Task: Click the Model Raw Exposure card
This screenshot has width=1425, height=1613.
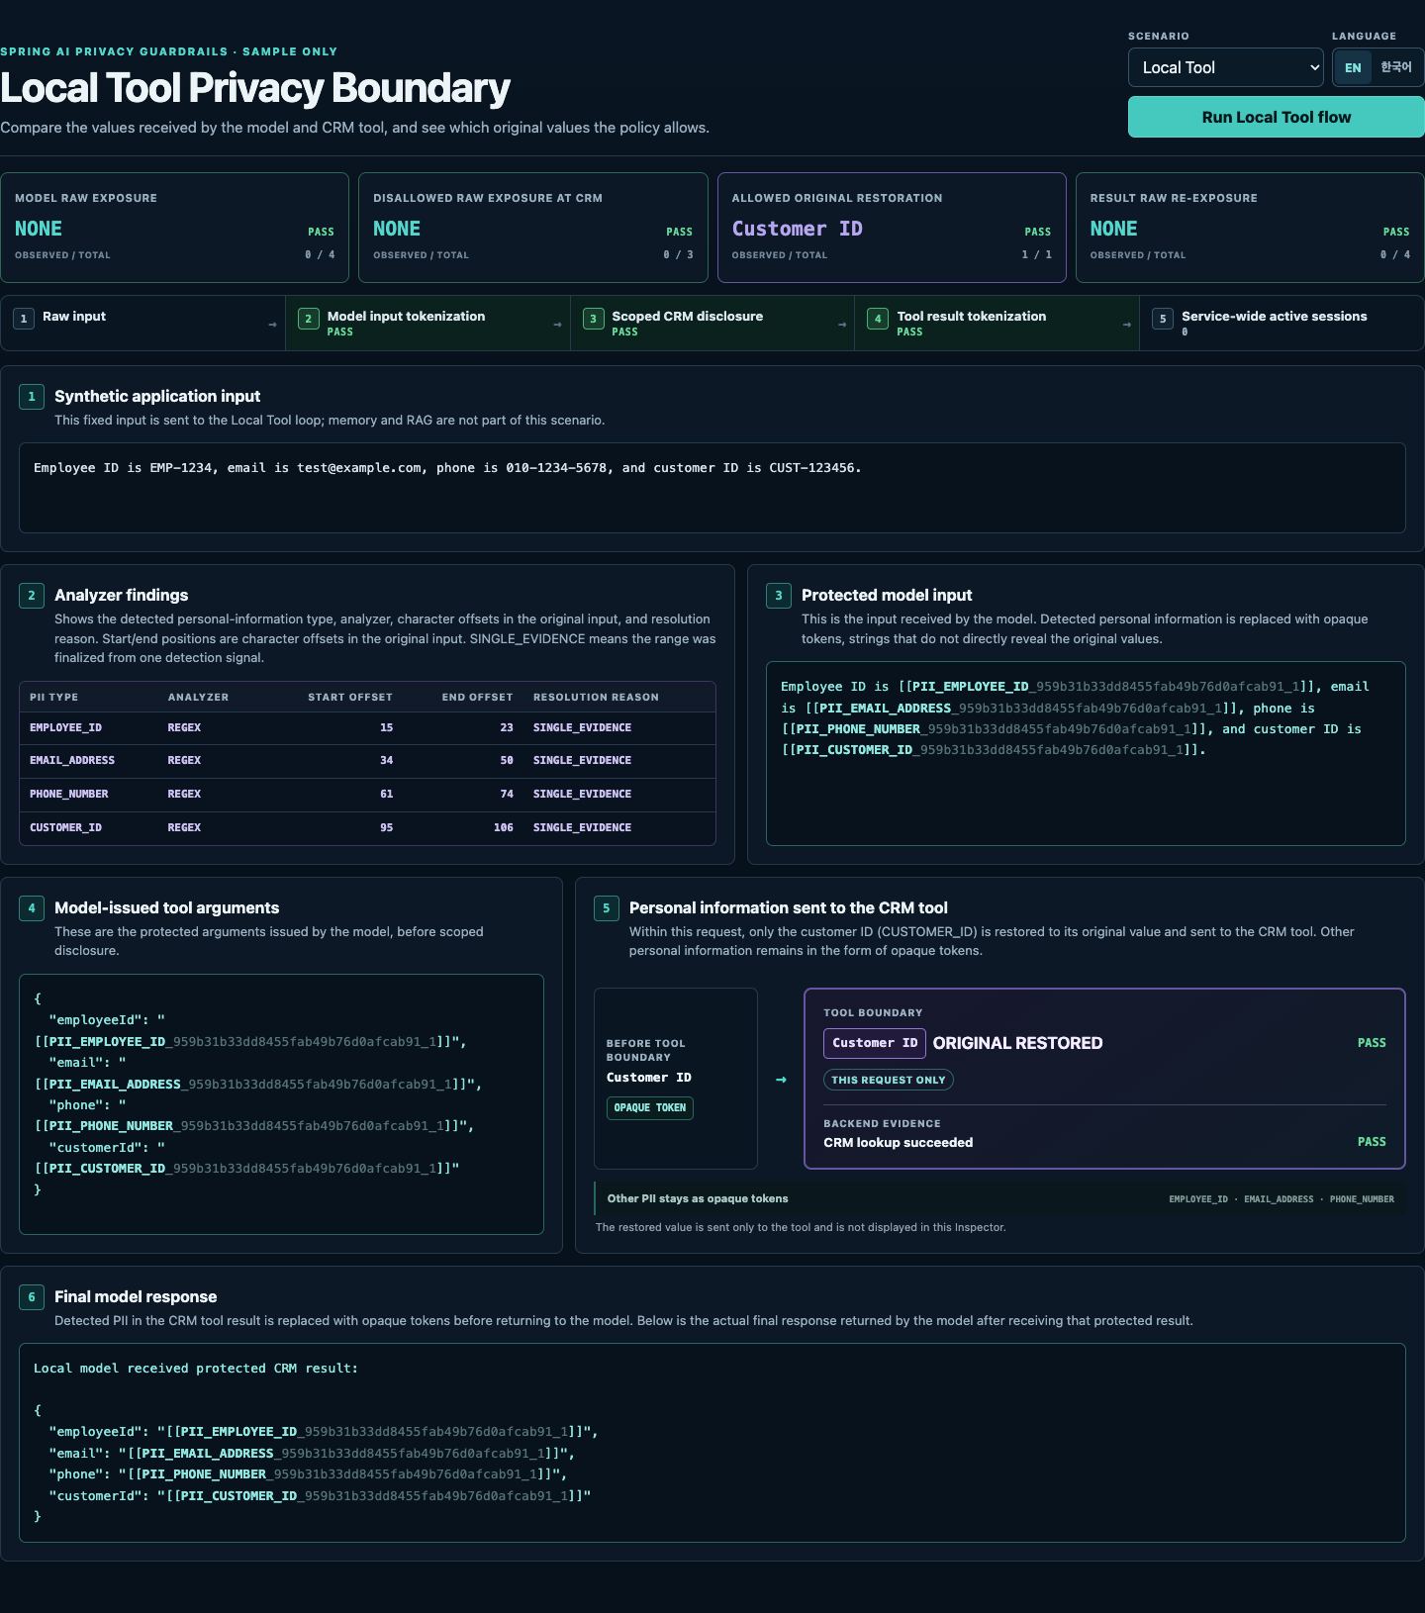Action: tap(175, 228)
